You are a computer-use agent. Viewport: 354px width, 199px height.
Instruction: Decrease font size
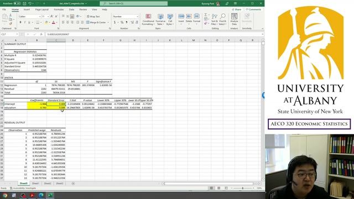point(56,17)
